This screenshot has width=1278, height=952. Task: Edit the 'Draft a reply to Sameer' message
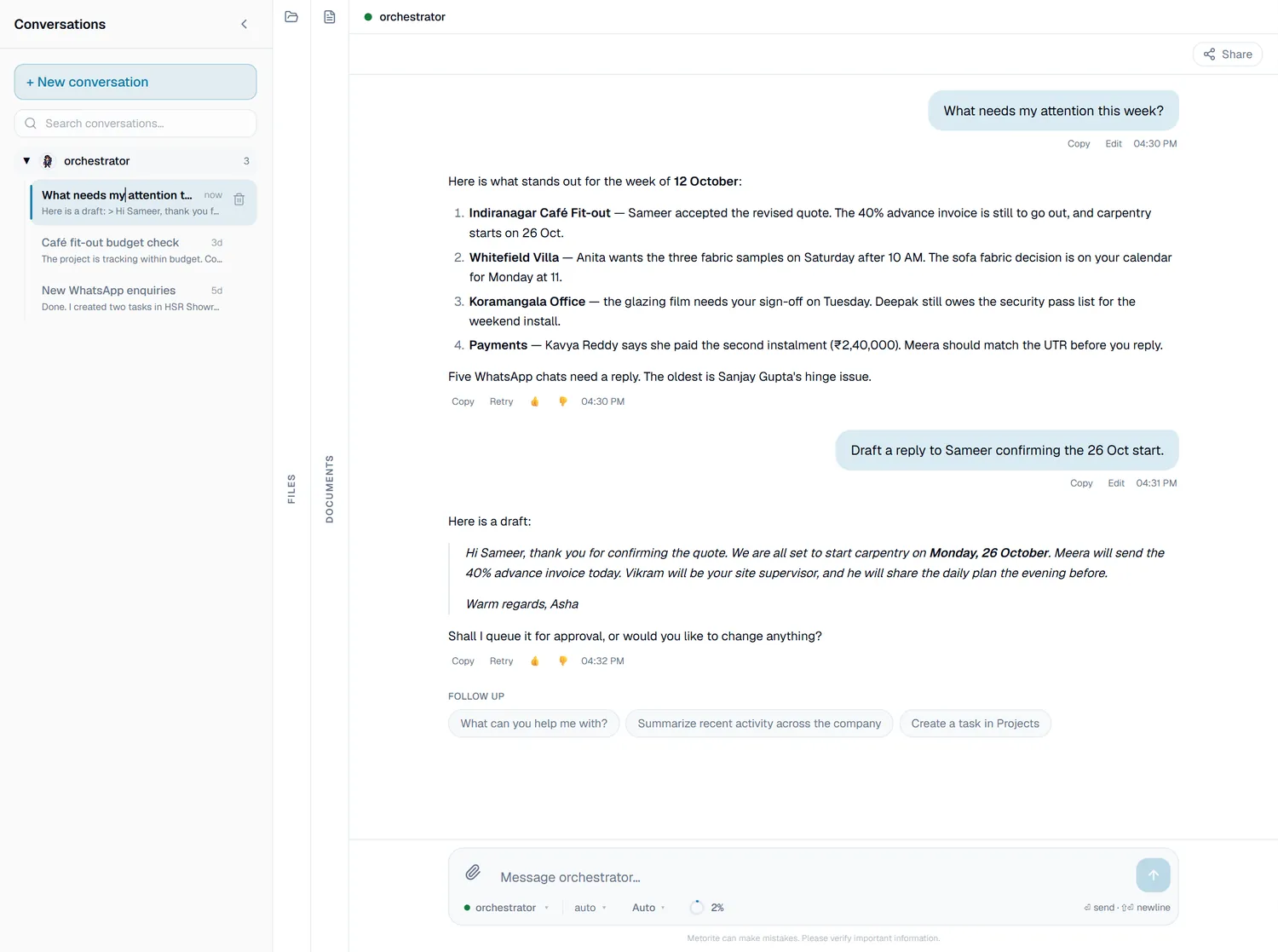[x=1116, y=483]
